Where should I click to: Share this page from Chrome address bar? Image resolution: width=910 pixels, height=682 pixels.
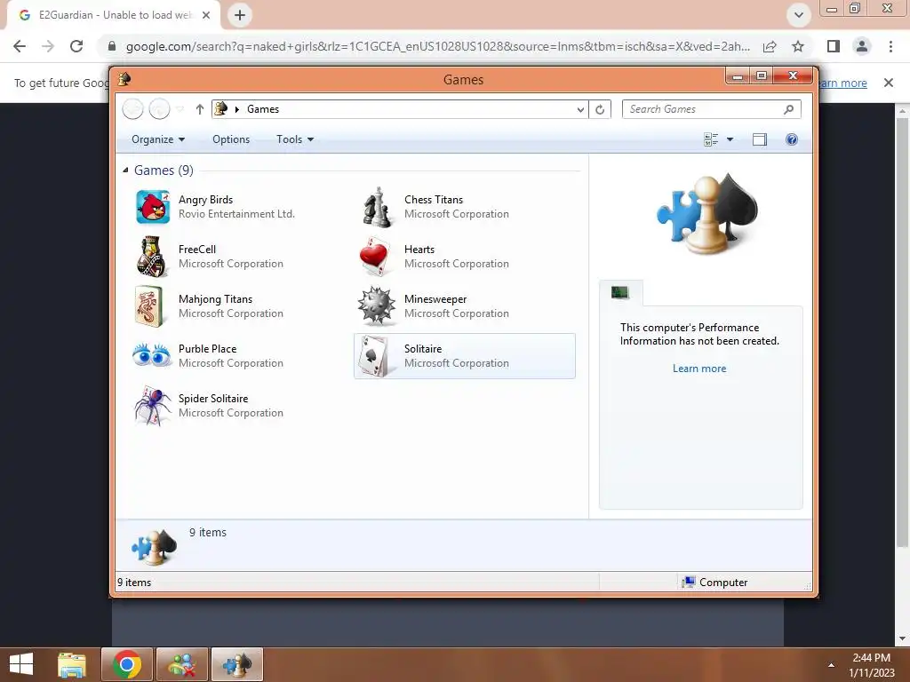point(770,46)
